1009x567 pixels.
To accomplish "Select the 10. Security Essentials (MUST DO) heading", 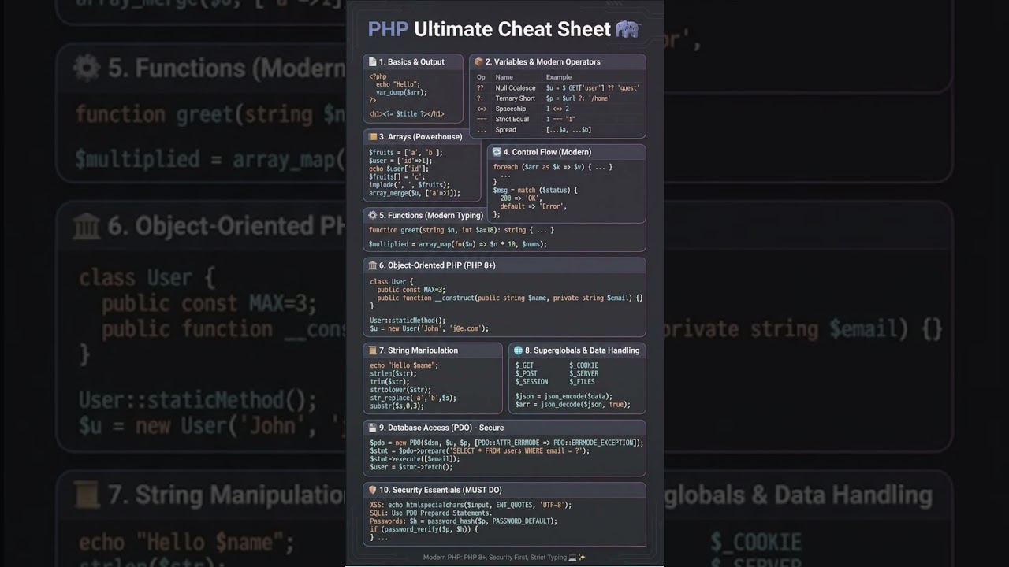I will coord(440,490).
